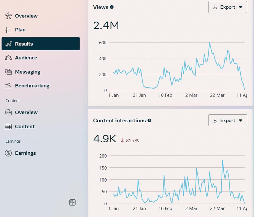Click the Benchmarking magnifier icon
The width and height of the screenshot is (254, 217).
pyautogui.click(x=9, y=86)
